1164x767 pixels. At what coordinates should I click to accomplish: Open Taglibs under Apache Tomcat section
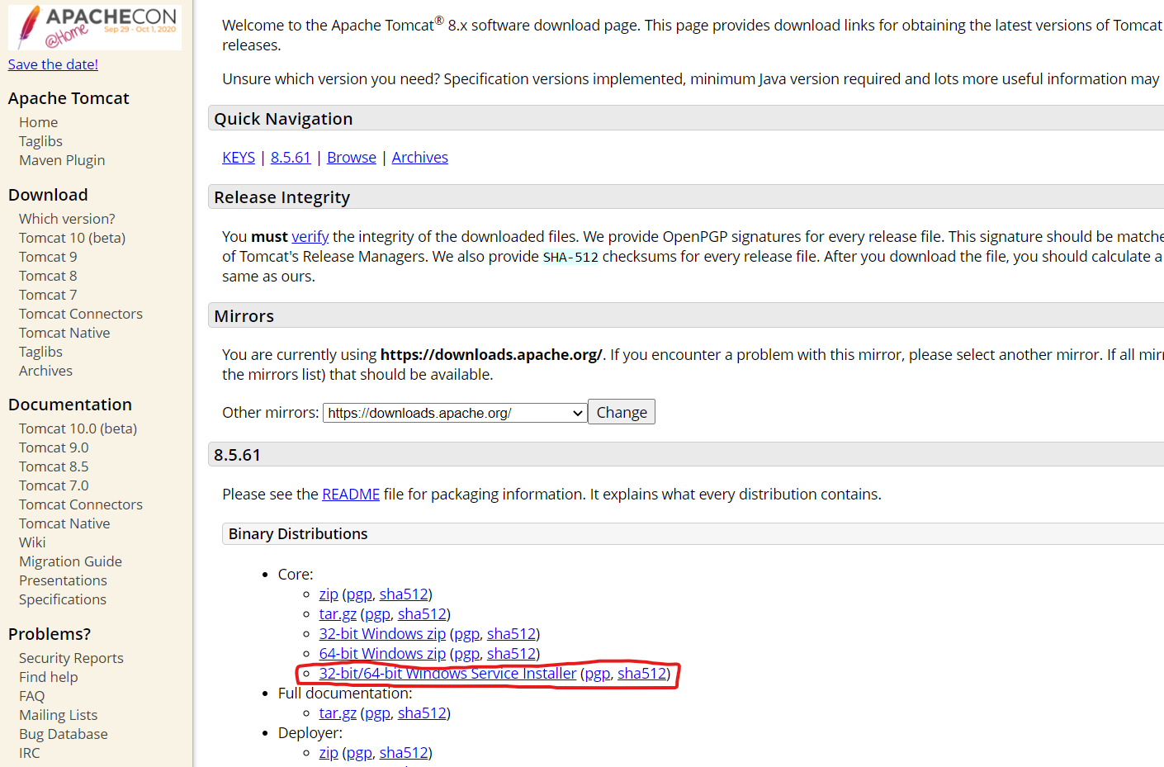point(40,141)
